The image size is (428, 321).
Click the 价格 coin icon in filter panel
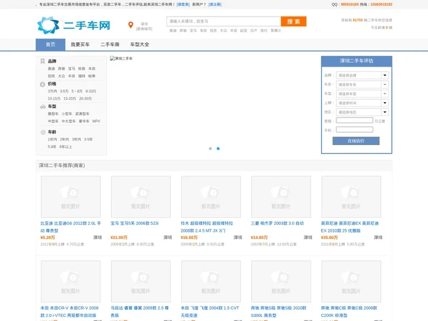[x=42, y=84]
